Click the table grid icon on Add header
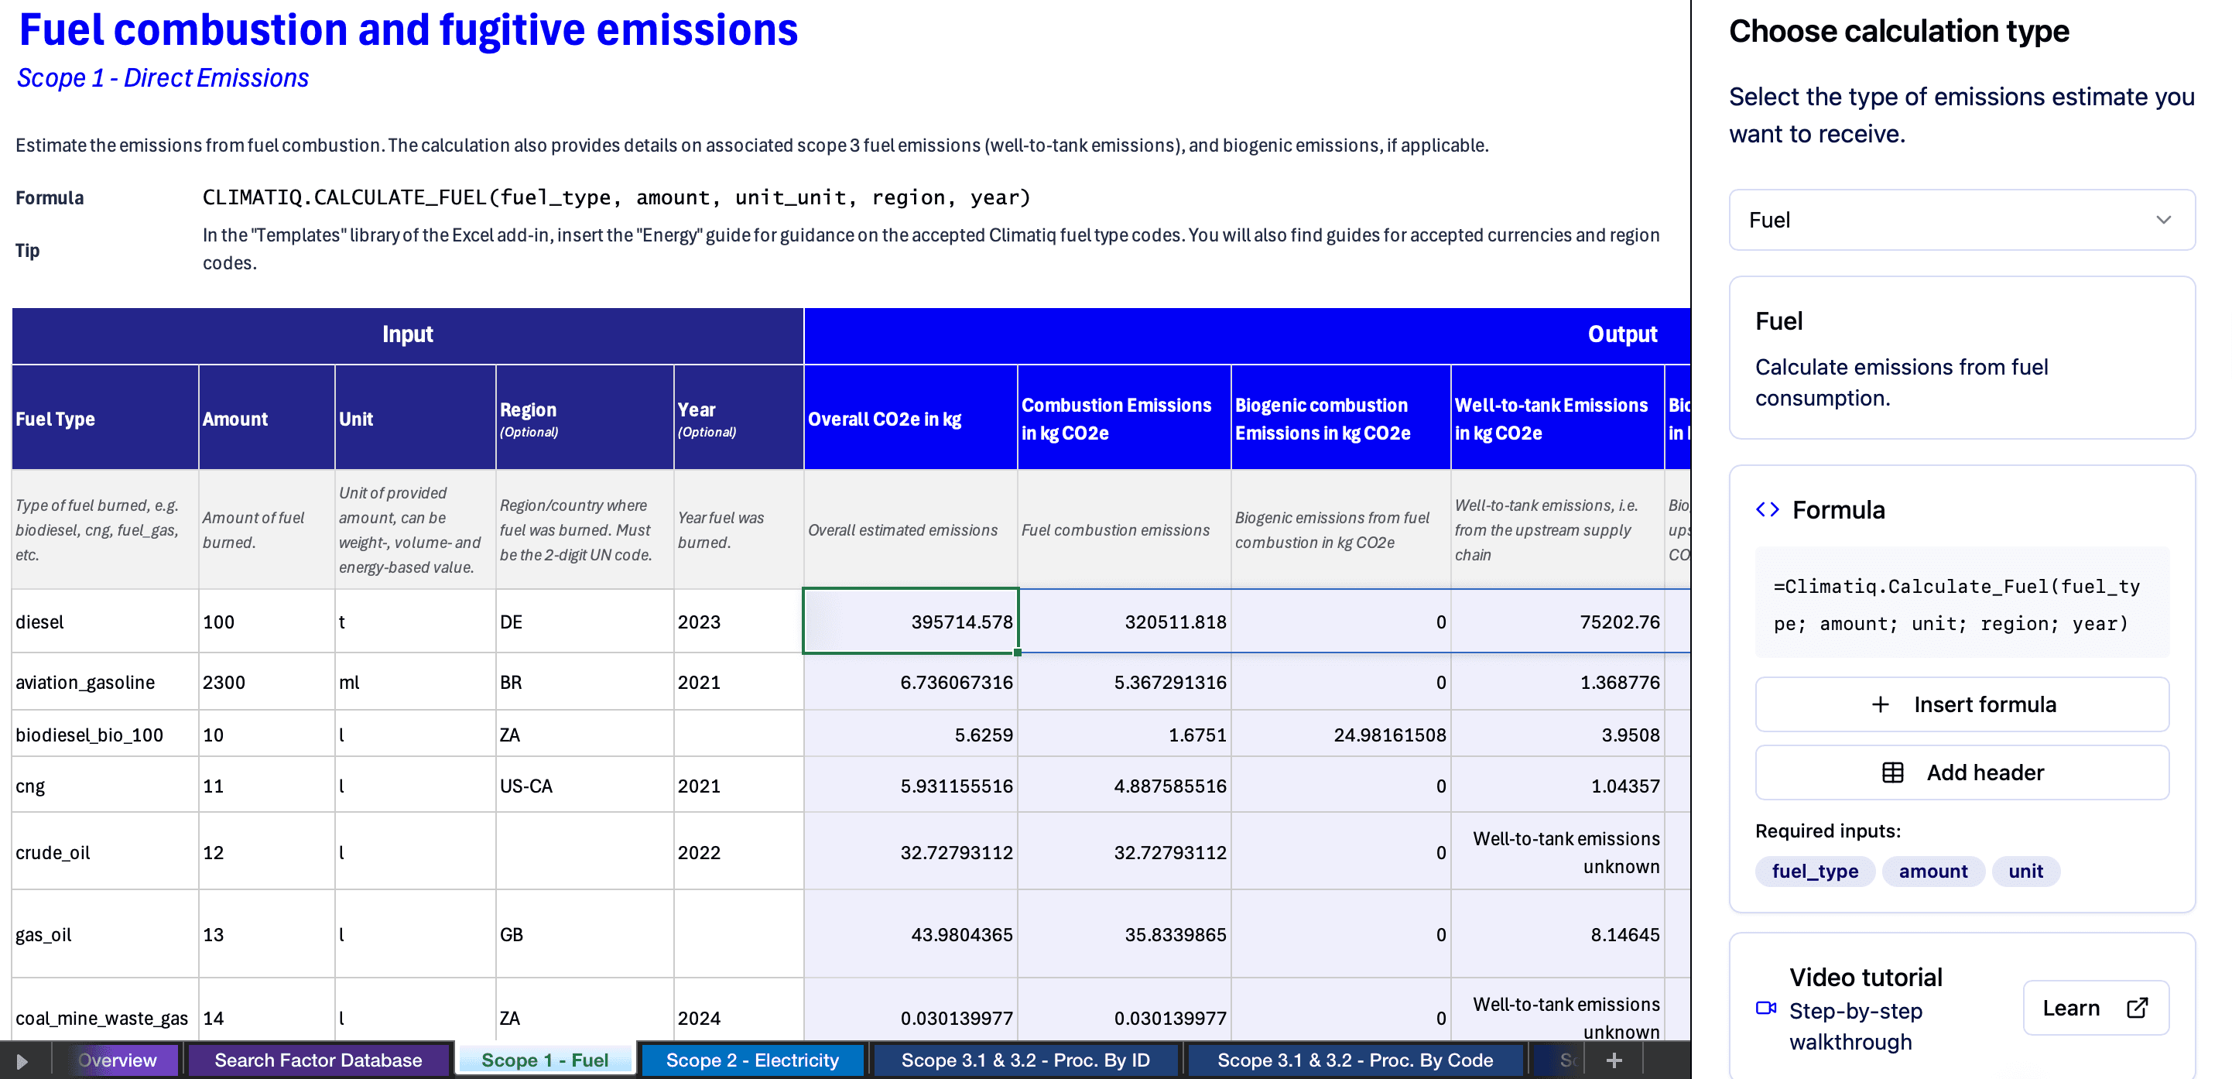 [1892, 772]
